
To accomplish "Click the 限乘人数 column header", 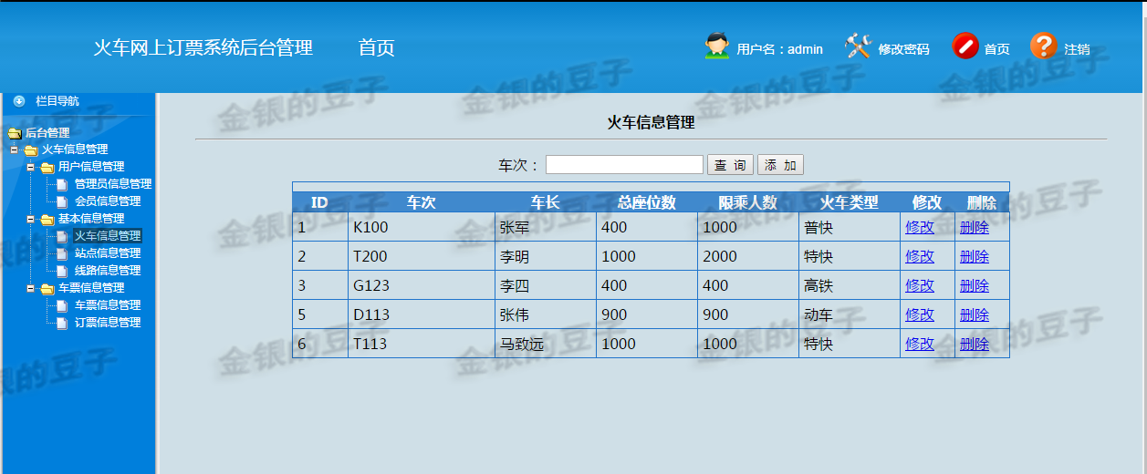I will (x=748, y=202).
